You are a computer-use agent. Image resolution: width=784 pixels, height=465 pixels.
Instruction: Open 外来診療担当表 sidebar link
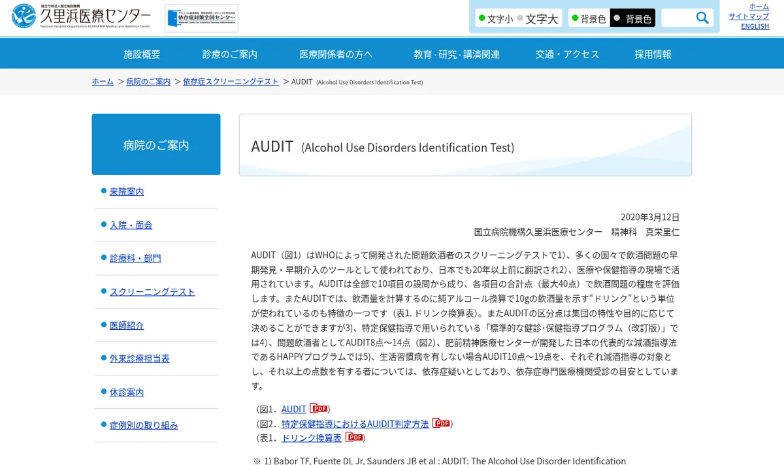139,359
